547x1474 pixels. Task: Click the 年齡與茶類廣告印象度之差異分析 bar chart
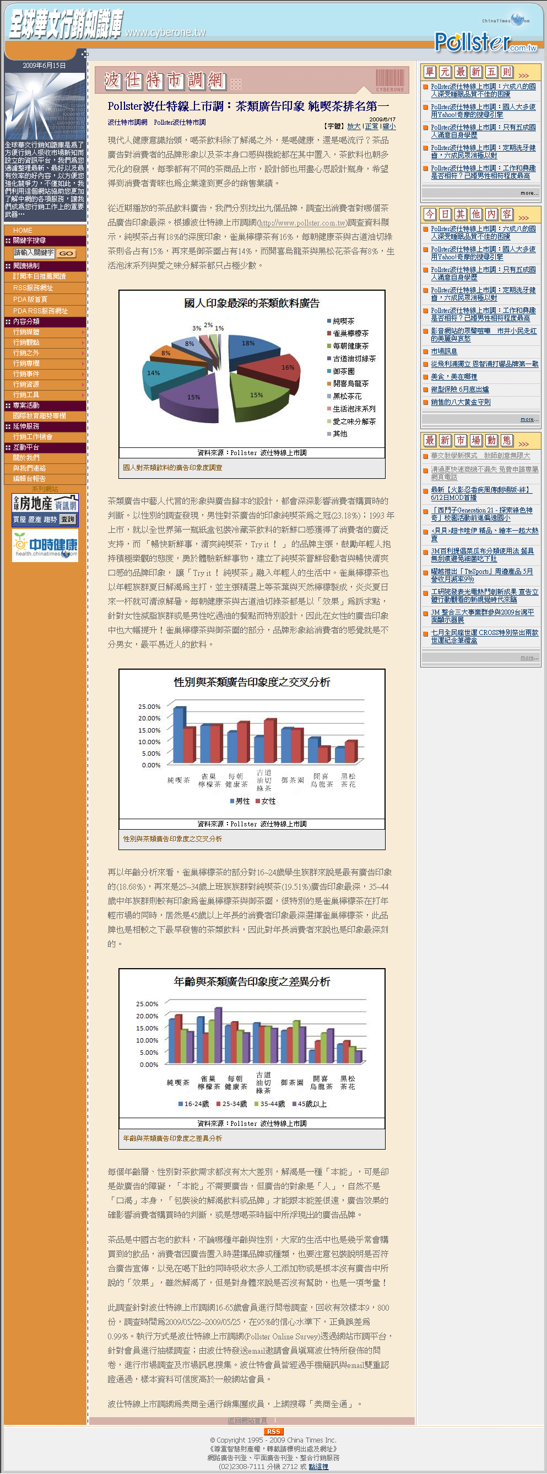tap(252, 1044)
